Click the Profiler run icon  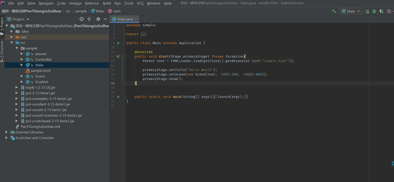tap(389, 11)
